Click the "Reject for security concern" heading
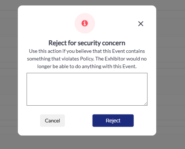The height and width of the screenshot is (149, 185). click(x=87, y=43)
